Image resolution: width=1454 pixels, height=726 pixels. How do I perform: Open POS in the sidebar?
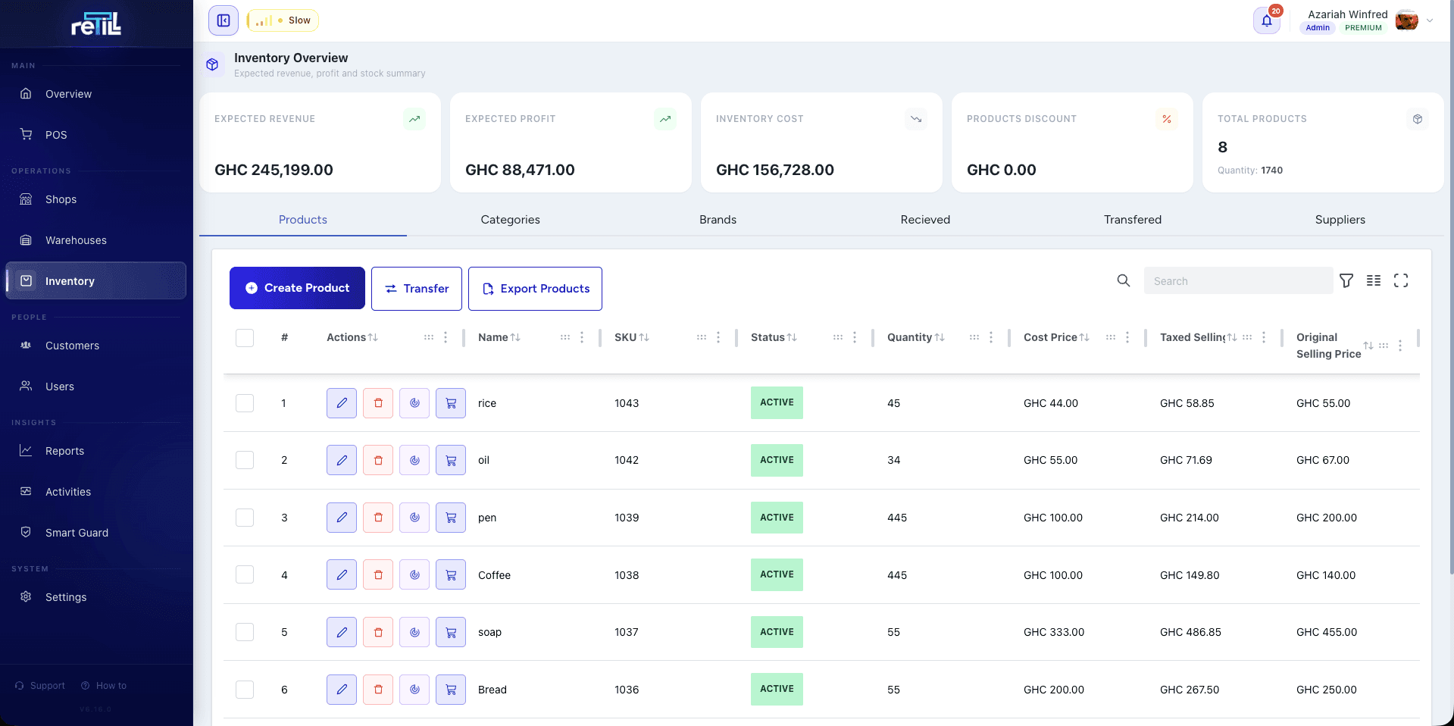point(96,135)
